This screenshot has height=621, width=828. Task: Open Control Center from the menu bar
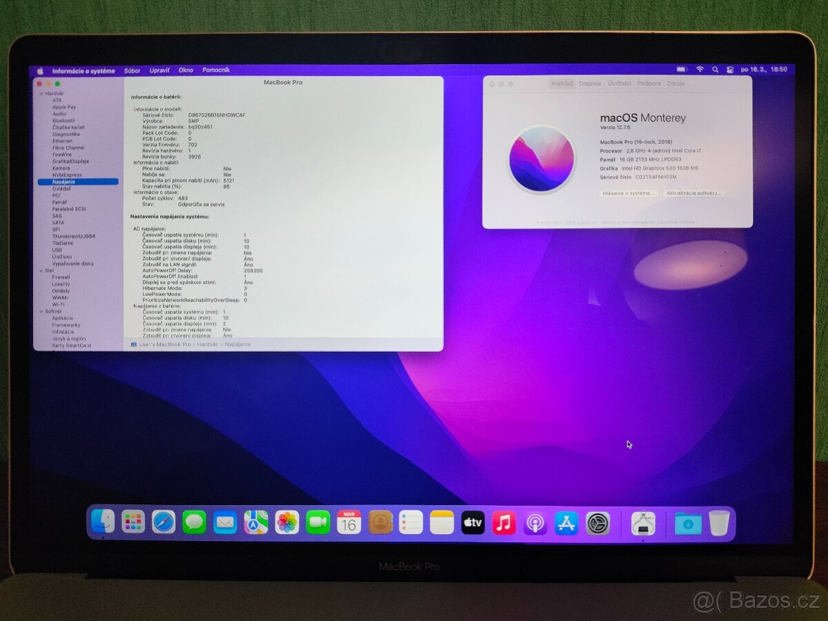730,69
